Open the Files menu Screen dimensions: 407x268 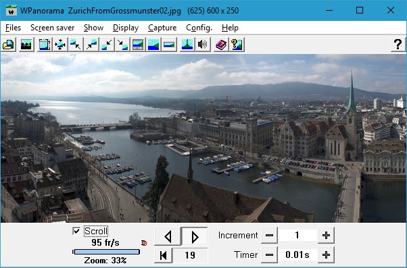pos(13,28)
